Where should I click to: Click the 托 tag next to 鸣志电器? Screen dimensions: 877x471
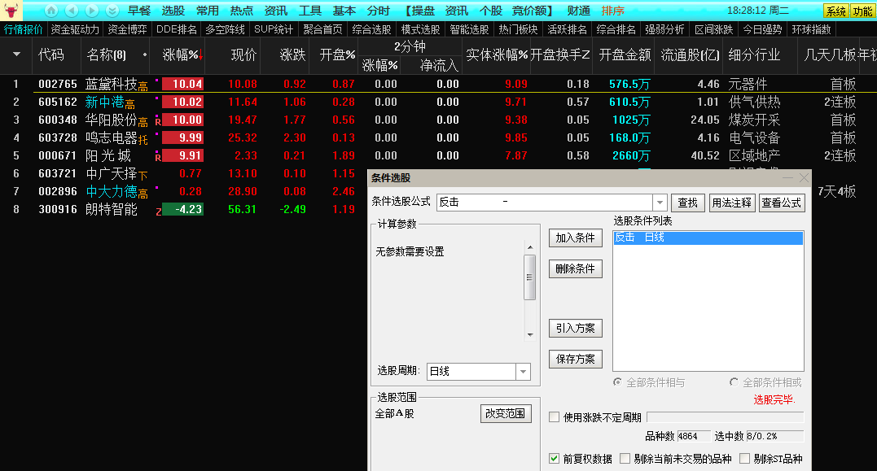pyautogui.click(x=143, y=140)
